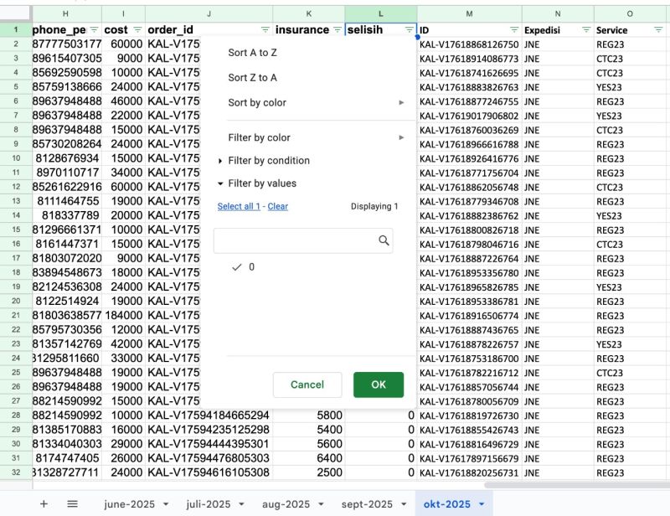
Task: Switch to the aug-2025 sheet tab
Action: (x=286, y=504)
